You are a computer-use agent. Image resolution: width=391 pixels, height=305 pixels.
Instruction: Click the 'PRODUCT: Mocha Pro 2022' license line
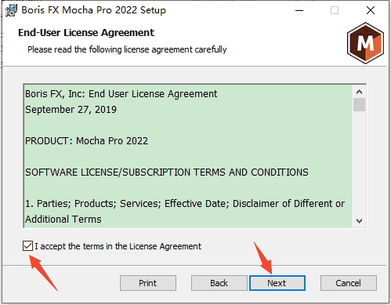click(86, 141)
